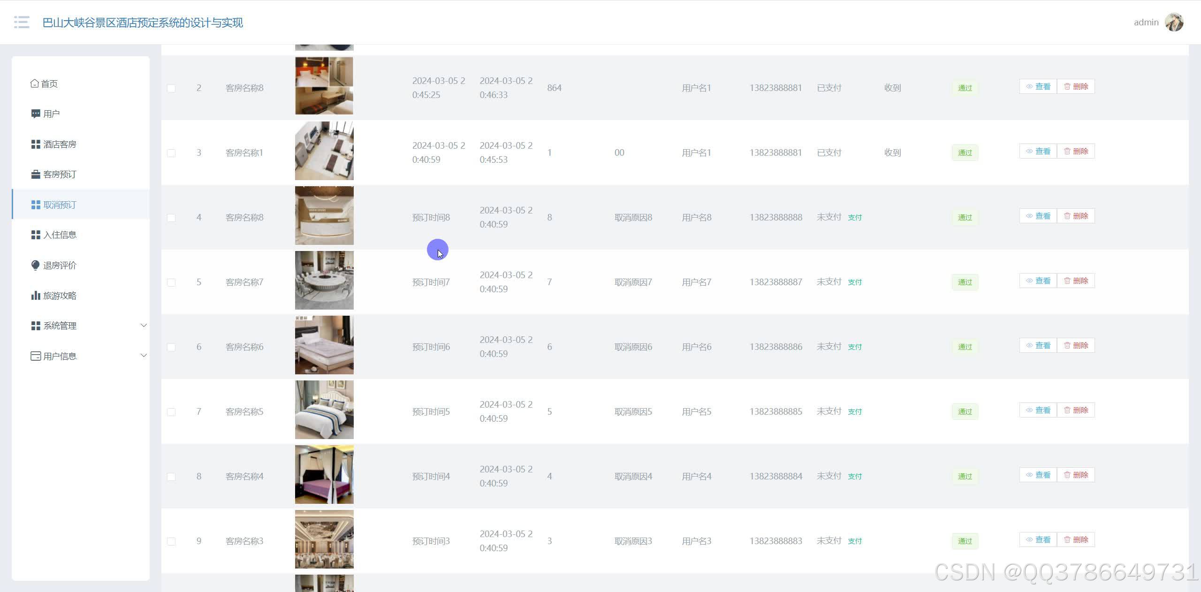Toggle the sidebar collapse hamburger icon
1201x592 pixels.
(x=22, y=22)
